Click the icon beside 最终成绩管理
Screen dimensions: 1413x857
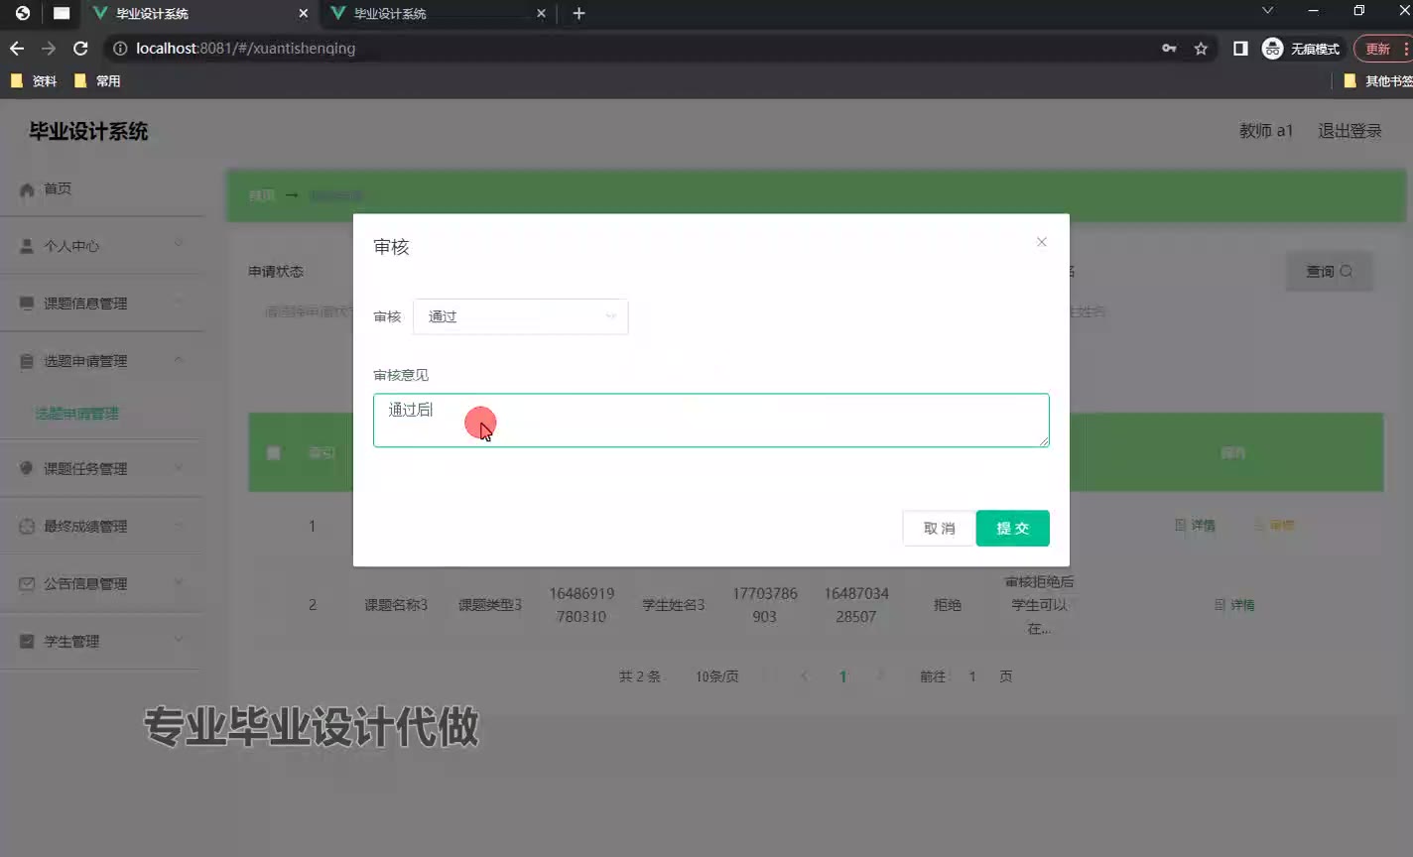27,527
